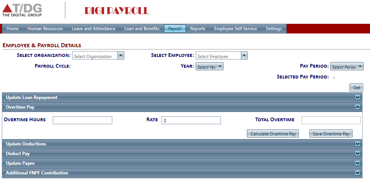370x183 pixels.
Task: Select the Payroll menu tab
Action: tap(175, 29)
